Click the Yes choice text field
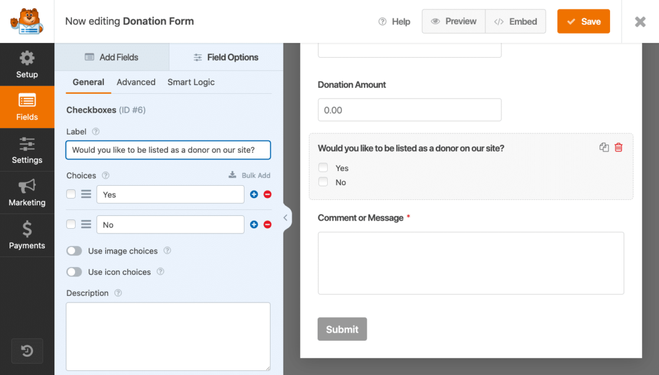Image resolution: width=659 pixels, height=375 pixels. point(170,195)
